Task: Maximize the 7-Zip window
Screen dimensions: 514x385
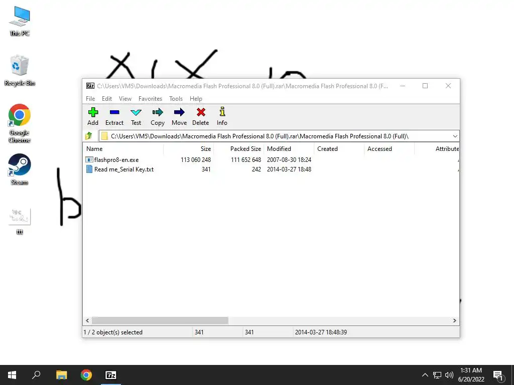Action: pos(425,86)
